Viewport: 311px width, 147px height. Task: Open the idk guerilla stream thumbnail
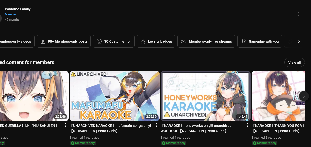[x=34, y=96]
